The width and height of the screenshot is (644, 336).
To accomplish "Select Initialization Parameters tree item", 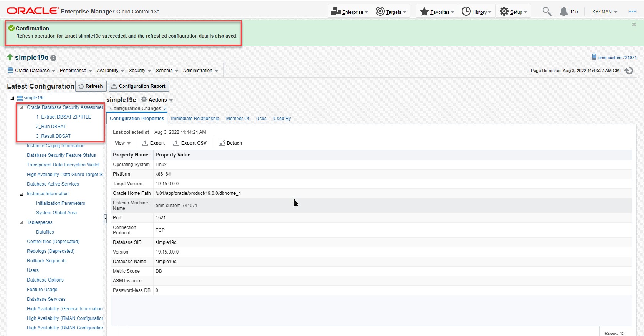I will pyautogui.click(x=61, y=203).
